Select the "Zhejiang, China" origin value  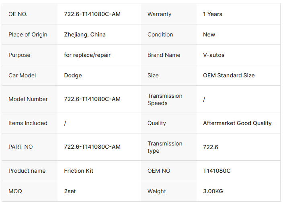point(85,34)
